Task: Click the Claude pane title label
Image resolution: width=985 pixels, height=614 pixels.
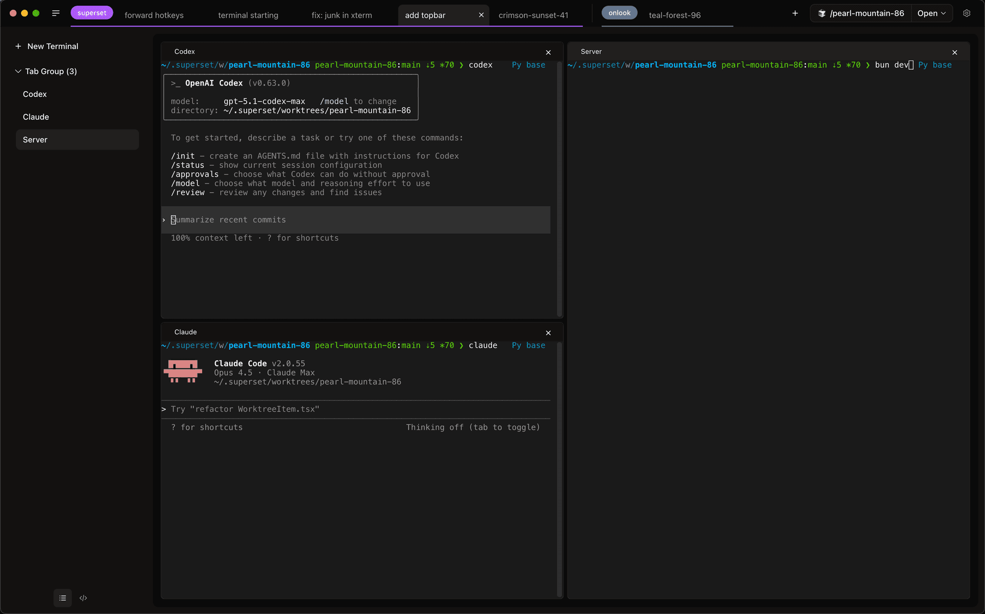Action: click(186, 332)
